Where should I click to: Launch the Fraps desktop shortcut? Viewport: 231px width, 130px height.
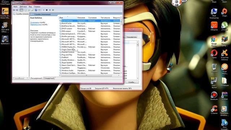(x=214, y=83)
